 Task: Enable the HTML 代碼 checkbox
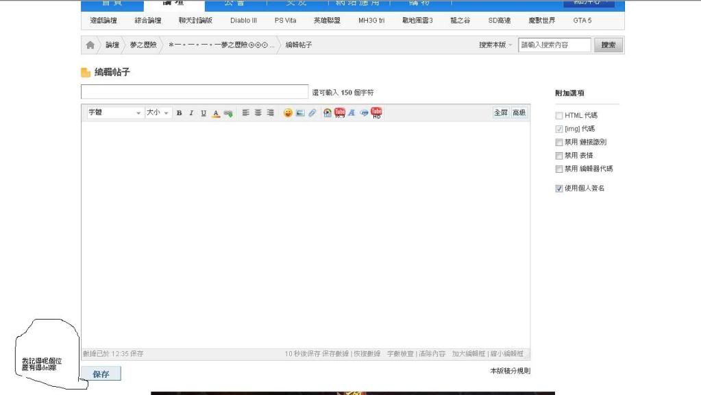pos(559,116)
